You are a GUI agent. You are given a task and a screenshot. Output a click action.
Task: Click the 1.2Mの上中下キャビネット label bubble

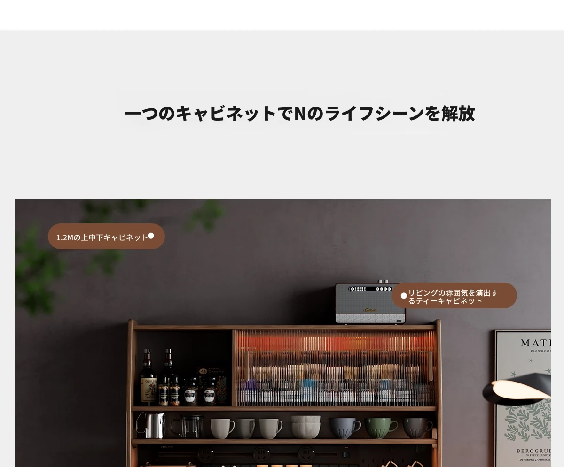point(106,237)
